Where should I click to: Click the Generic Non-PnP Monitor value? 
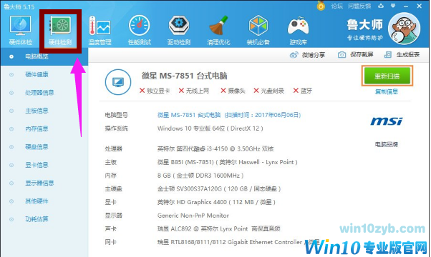[193, 216]
